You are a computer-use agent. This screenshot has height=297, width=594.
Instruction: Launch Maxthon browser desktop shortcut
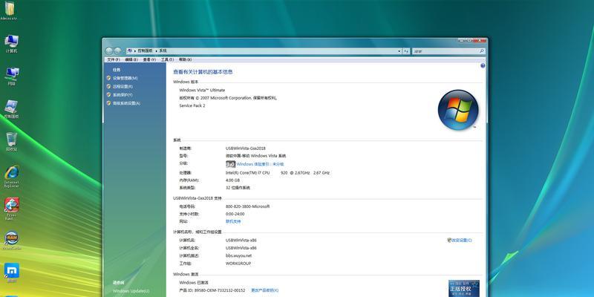tap(11, 272)
